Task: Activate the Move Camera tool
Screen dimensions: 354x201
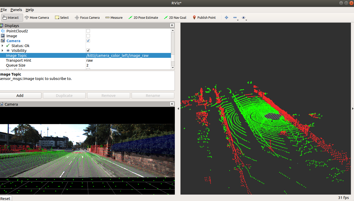Action: coord(37,17)
